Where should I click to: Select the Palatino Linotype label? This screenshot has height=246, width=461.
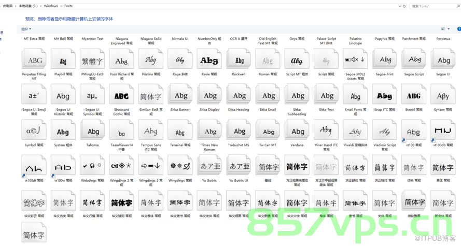[x=355, y=41]
